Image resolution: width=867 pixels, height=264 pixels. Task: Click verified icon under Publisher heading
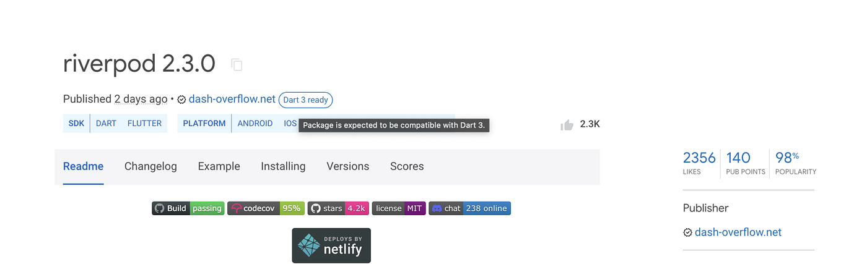point(687,233)
